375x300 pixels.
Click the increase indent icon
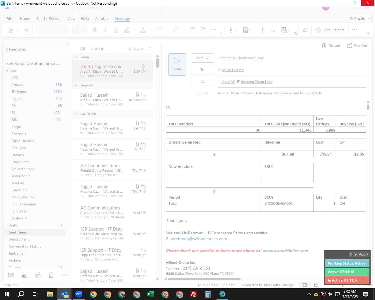(x=203, y=30)
